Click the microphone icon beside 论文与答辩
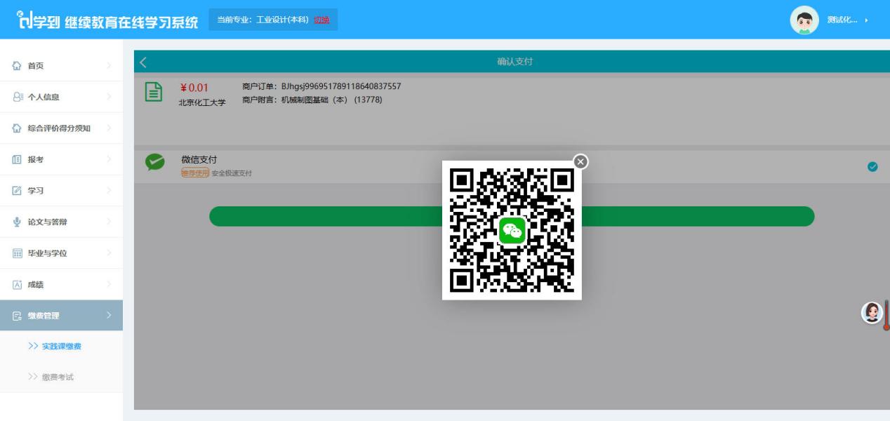 pos(18,222)
